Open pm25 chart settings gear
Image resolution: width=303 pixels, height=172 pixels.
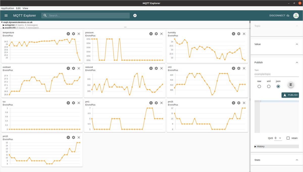tap(239, 103)
